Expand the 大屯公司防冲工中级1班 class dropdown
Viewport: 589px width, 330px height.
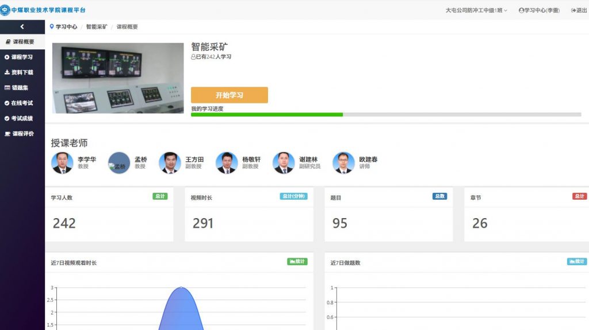tap(476, 10)
